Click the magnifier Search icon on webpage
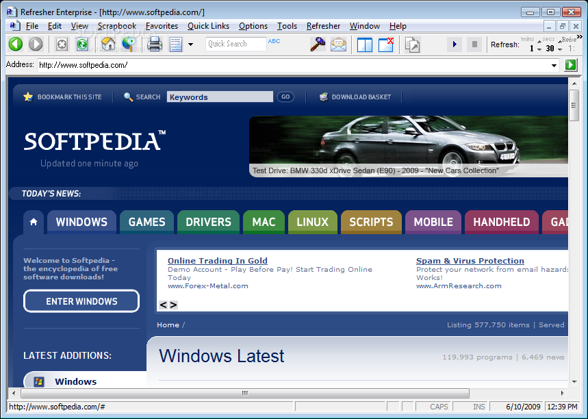The image size is (588, 419). [x=128, y=97]
